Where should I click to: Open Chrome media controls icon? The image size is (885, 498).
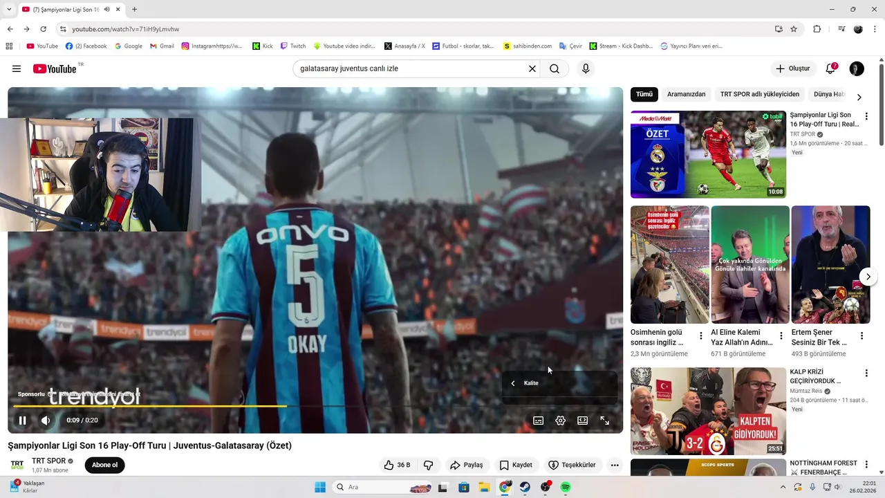pos(841,29)
